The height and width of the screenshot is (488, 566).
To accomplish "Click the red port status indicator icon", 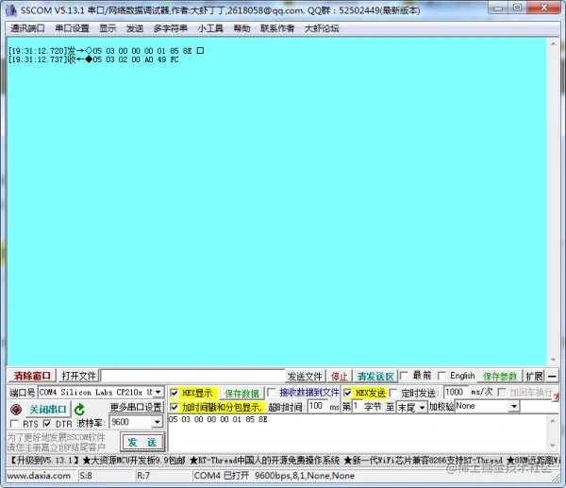I will [16, 410].
